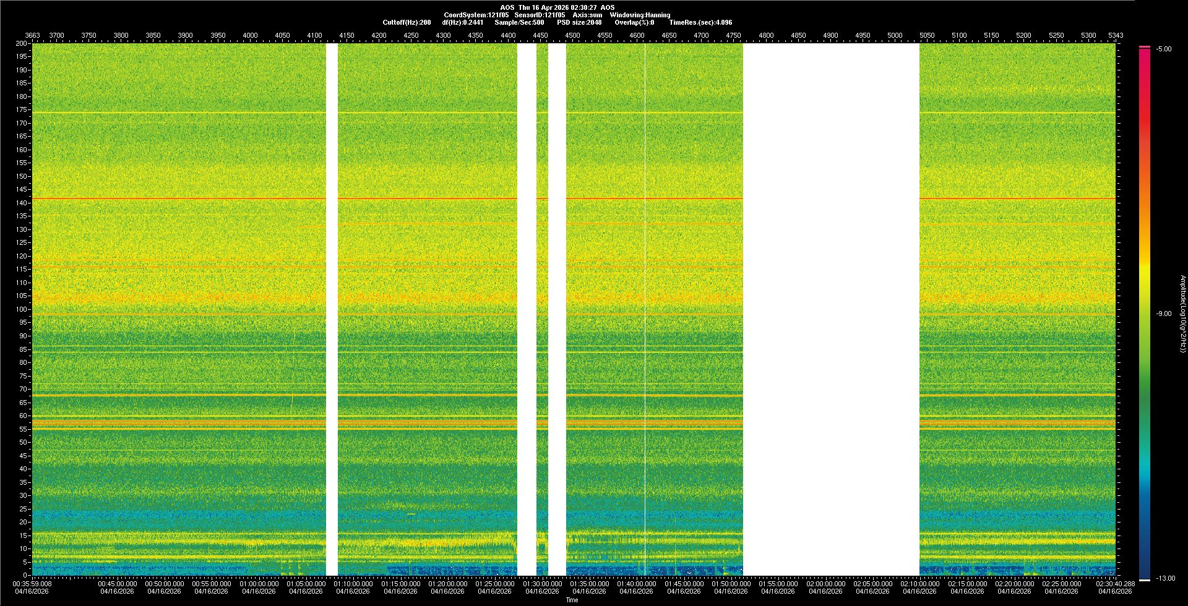
Task: Click the 100 Hz frequency axis tick
Action: tap(22, 309)
